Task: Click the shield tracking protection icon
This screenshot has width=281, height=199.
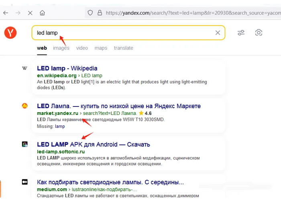Action: tap(90, 13)
